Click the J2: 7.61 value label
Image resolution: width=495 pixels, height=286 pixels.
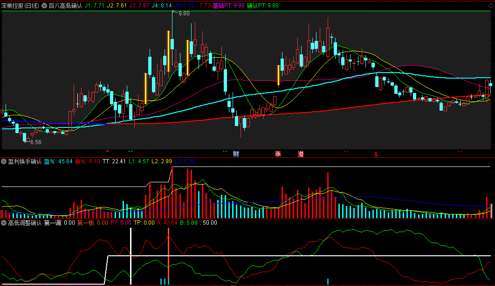point(117,6)
